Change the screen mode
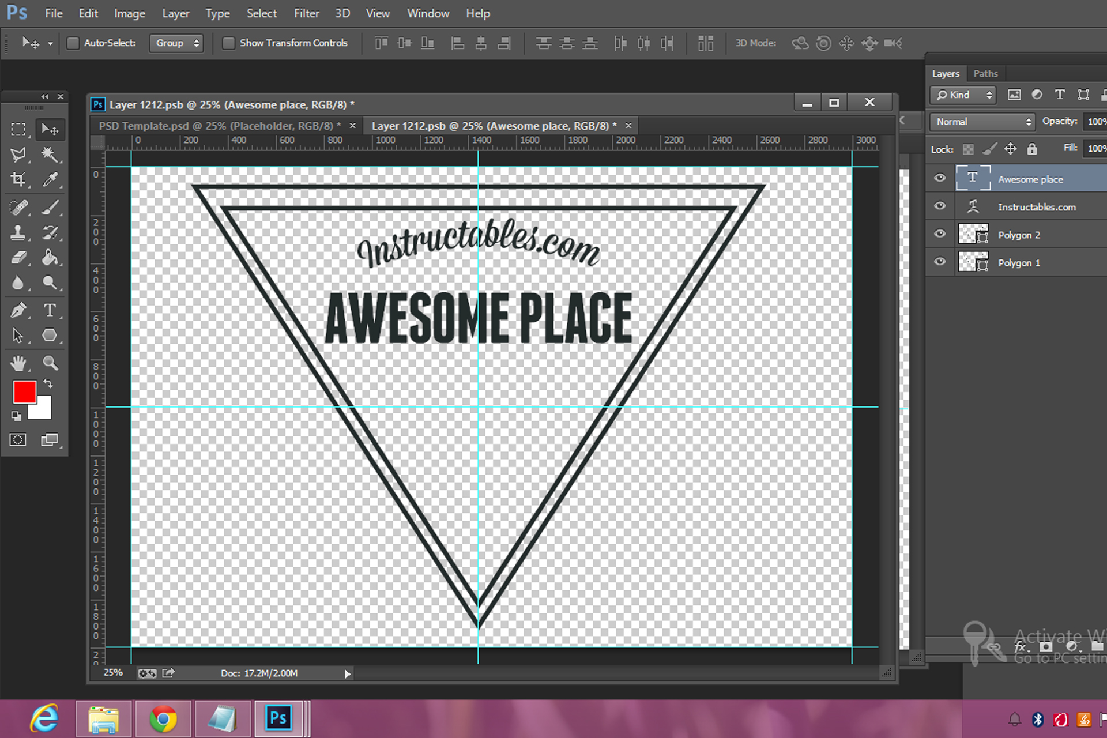This screenshot has height=738, width=1107. pos(50,440)
